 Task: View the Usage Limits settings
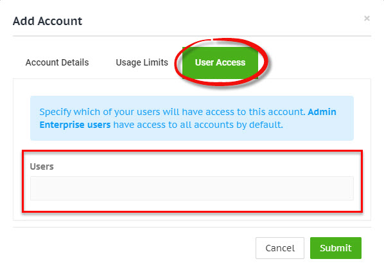tap(142, 62)
